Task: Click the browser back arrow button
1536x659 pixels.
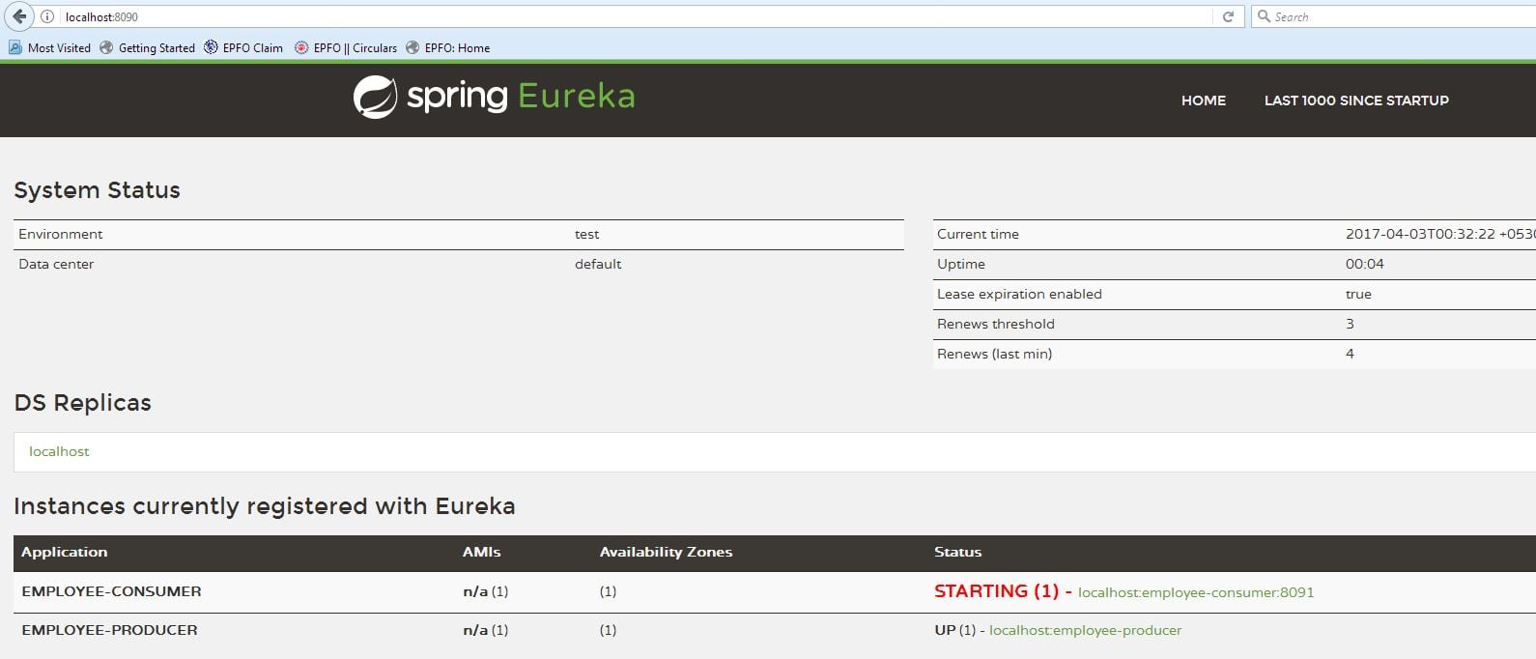Action: tap(19, 16)
